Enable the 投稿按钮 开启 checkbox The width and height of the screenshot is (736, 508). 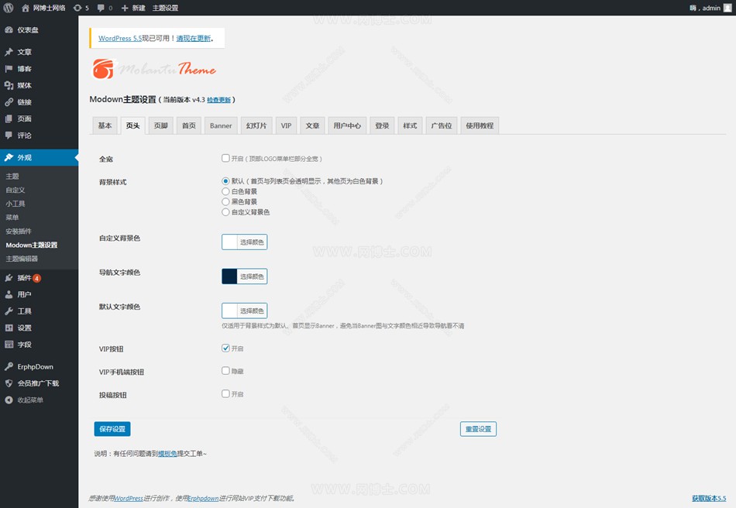tap(225, 393)
